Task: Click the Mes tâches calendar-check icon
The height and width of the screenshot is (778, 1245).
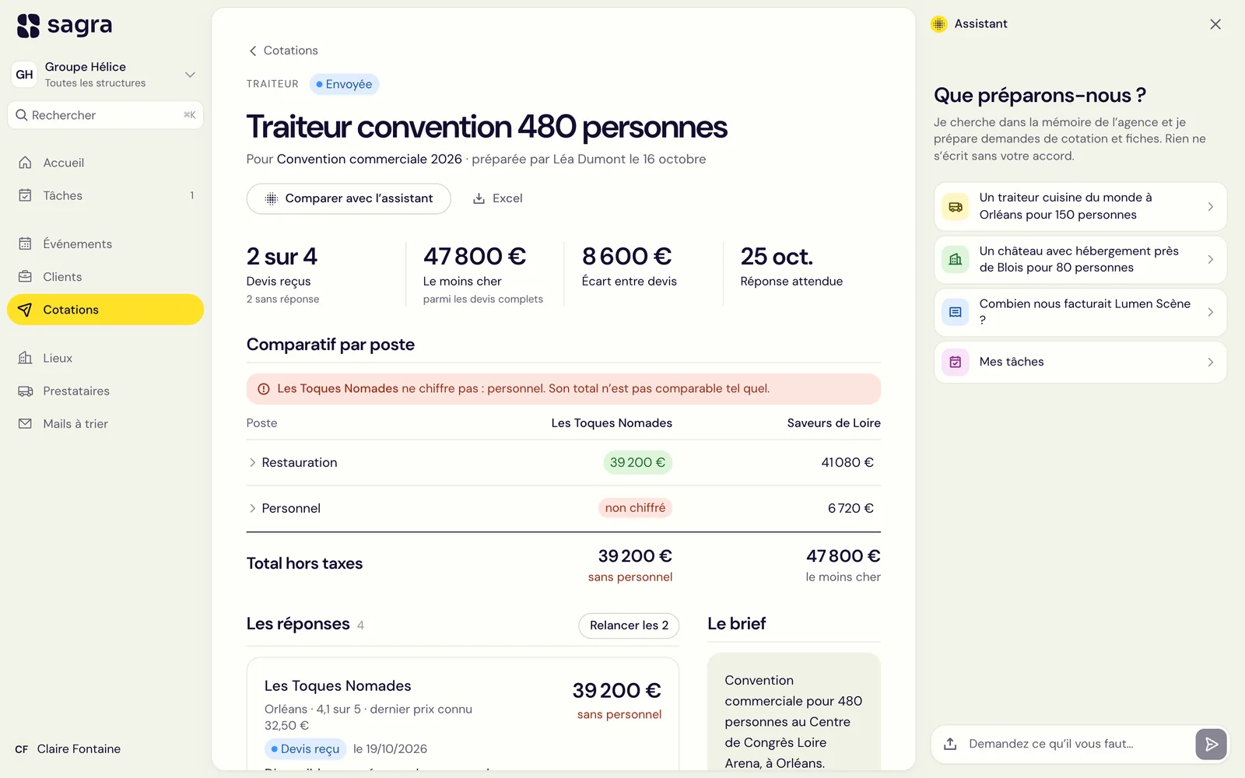Action: point(956,363)
